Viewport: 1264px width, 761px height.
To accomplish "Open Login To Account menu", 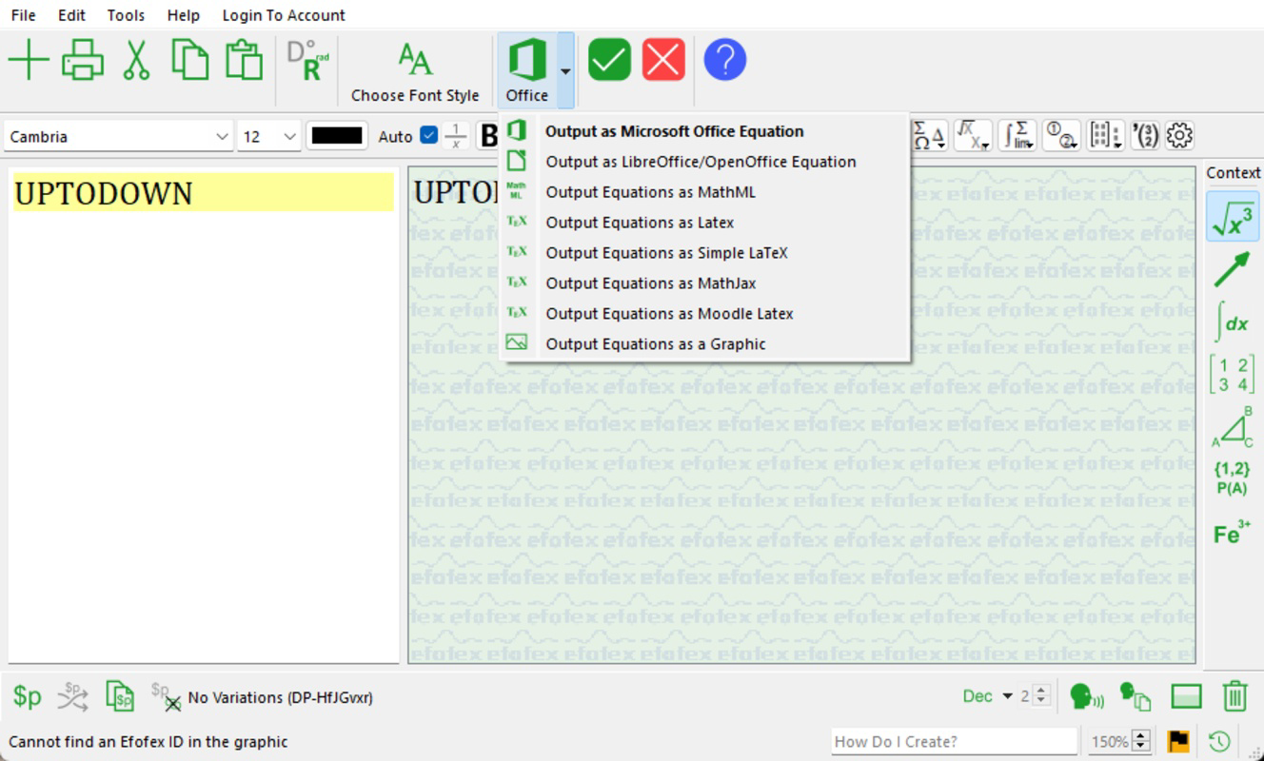I will pyautogui.click(x=284, y=15).
